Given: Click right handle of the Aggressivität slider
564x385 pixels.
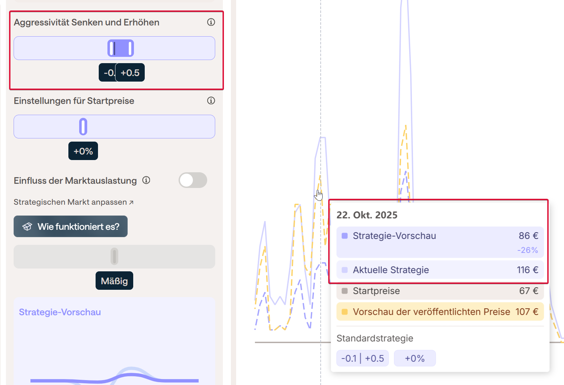Looking at the screenshot, I should pos(130,48).
